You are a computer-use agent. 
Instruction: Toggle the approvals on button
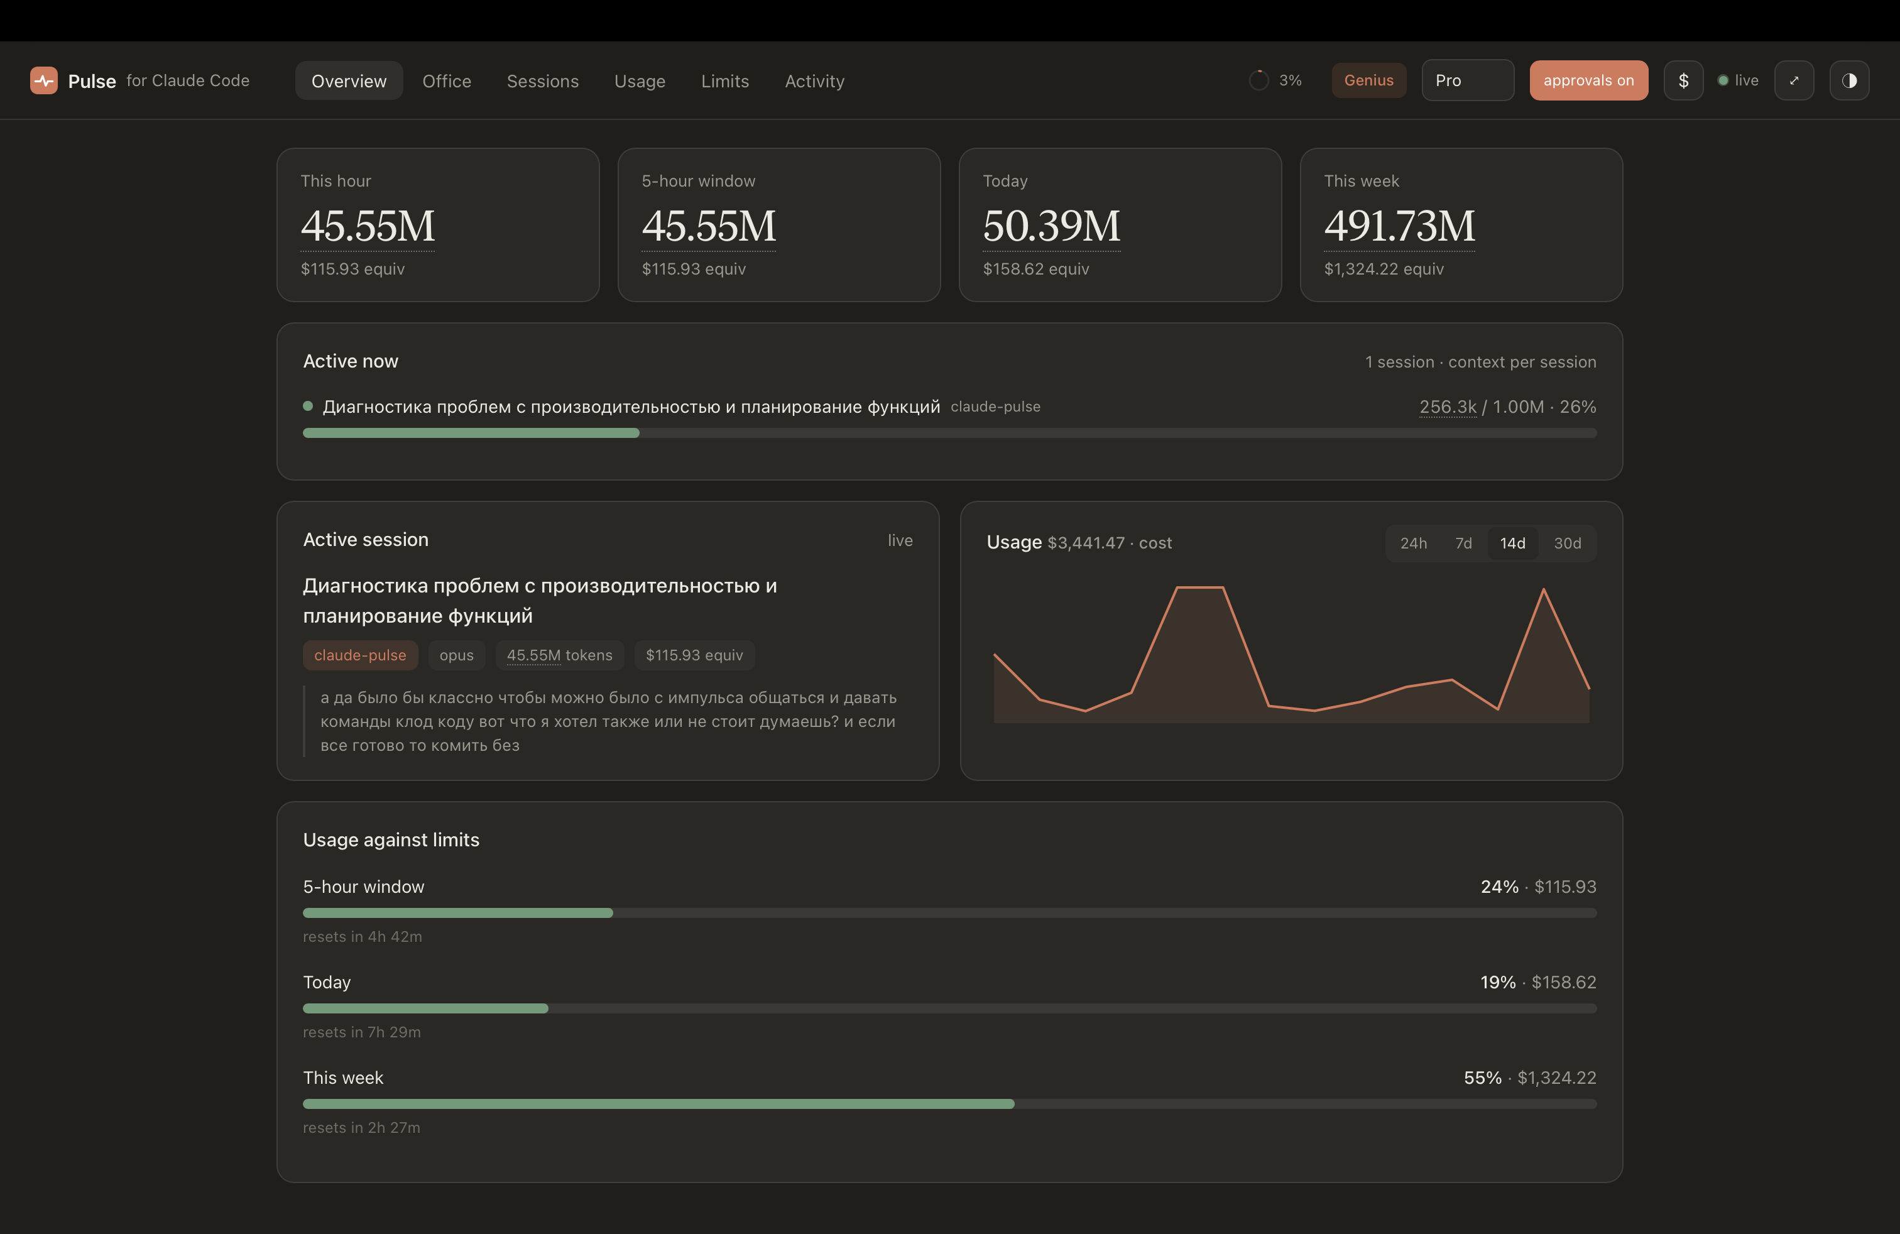[x=1588, y=80]
